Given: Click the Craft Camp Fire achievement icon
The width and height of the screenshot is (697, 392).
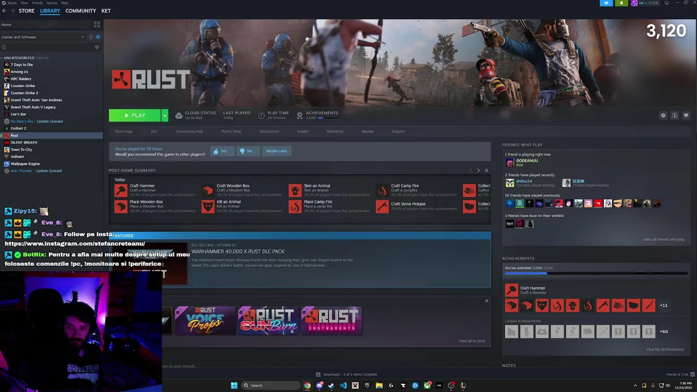Looking at the screenshot, I should 382,190.
